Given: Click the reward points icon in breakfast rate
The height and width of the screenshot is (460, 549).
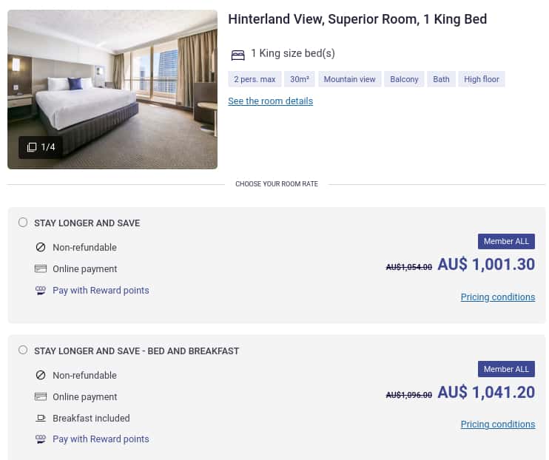Looking at the screenshot, I should (41, 439).
